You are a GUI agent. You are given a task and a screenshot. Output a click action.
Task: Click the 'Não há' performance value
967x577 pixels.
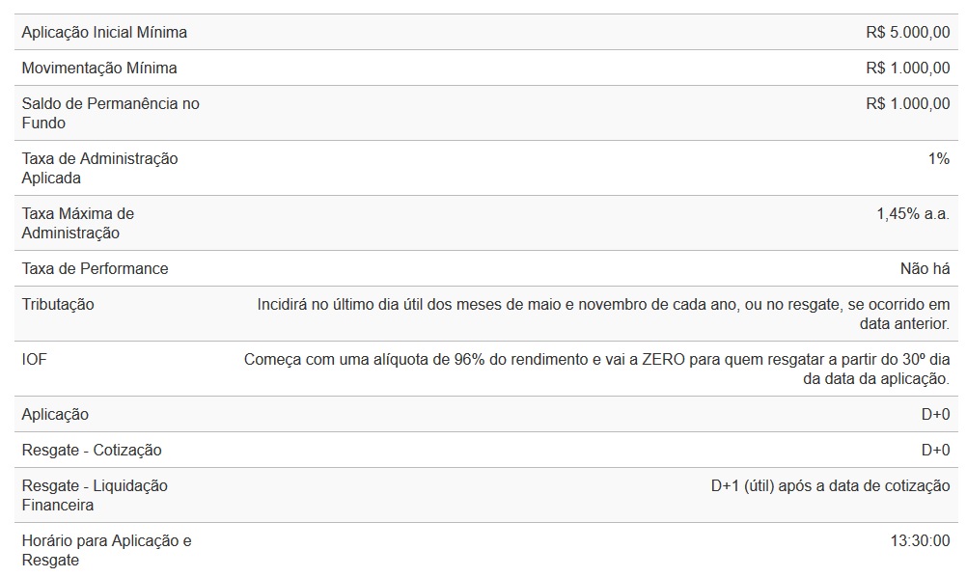pyautogui.click(x=925, y=269)
